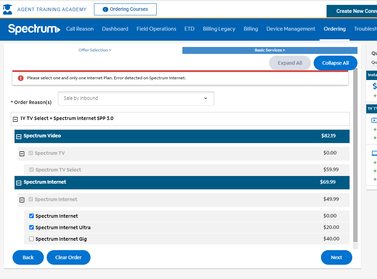This screenshot has width=377, height=279.
Task: Uncheck the Spectrum Internet plan checkbox
Action: click(32, 216)
